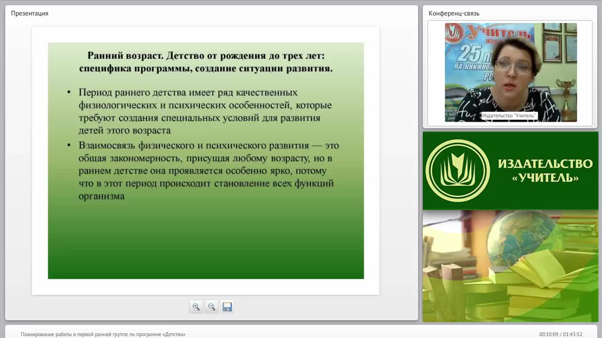
Task: Click the slide title 'Ранний возраст. Детство от рождения'
Action: (206, 62)
